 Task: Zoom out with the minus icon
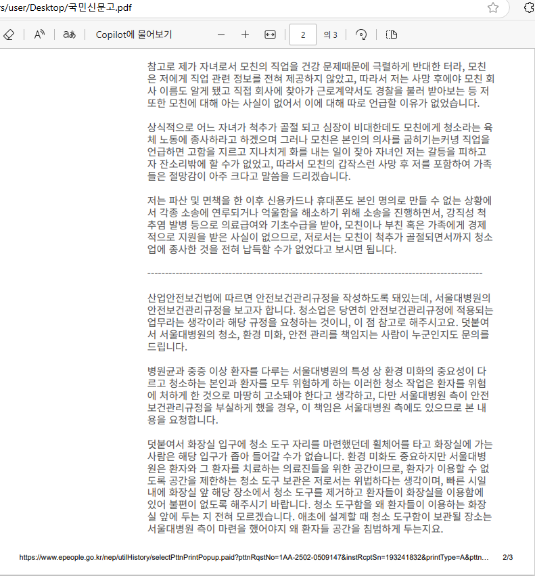(221, 35)
